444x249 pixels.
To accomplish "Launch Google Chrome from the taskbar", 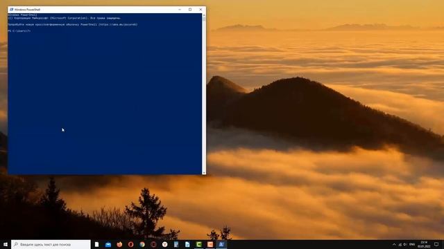I will pyautogui.click(x=142, y=244).
